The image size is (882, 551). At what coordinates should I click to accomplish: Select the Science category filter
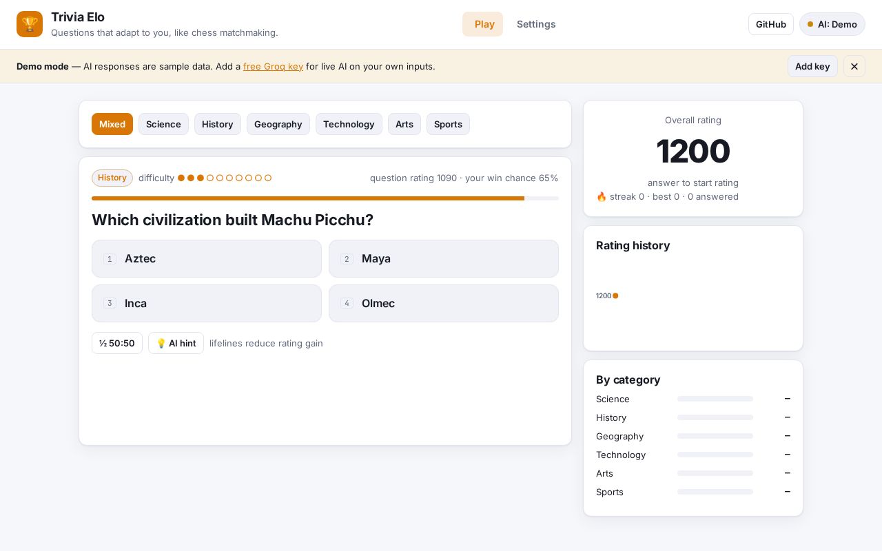[x=163, y=124]
